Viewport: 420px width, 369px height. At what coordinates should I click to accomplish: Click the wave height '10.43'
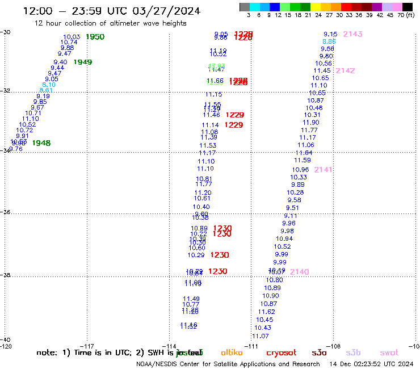pos(262,328)
